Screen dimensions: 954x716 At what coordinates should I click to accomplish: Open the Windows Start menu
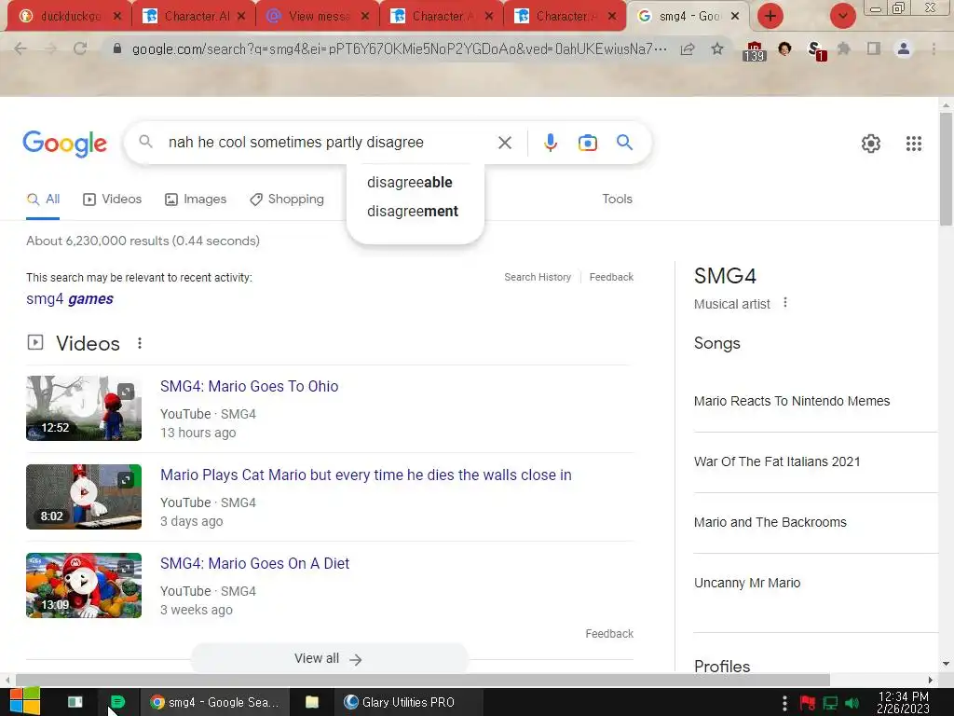pos(24,701)
